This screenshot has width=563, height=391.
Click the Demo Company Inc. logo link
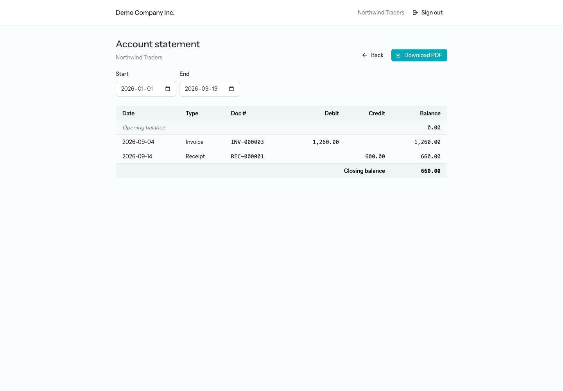coord(145,13)
